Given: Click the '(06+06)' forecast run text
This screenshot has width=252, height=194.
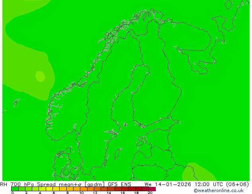Looking at the screenshot, I should pyautogui.click(x=238, y=184).
